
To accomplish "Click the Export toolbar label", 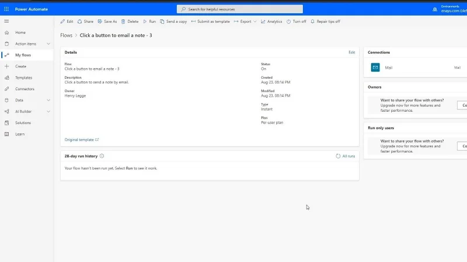I will pos(246,22).
